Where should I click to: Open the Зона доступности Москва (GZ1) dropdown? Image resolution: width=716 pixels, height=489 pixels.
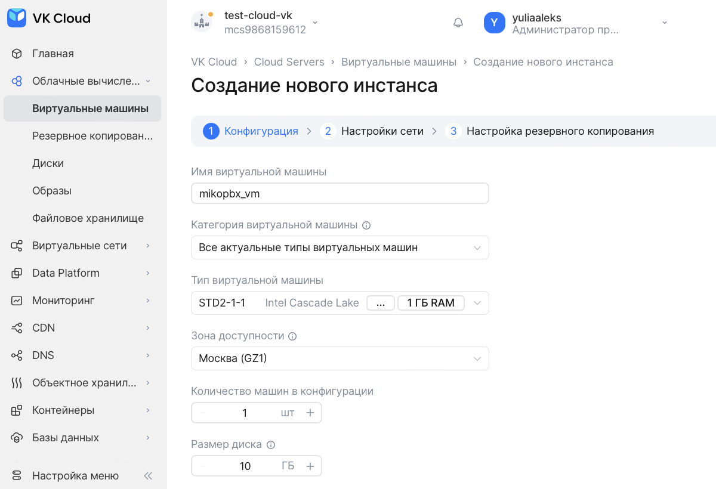[340, 358]
